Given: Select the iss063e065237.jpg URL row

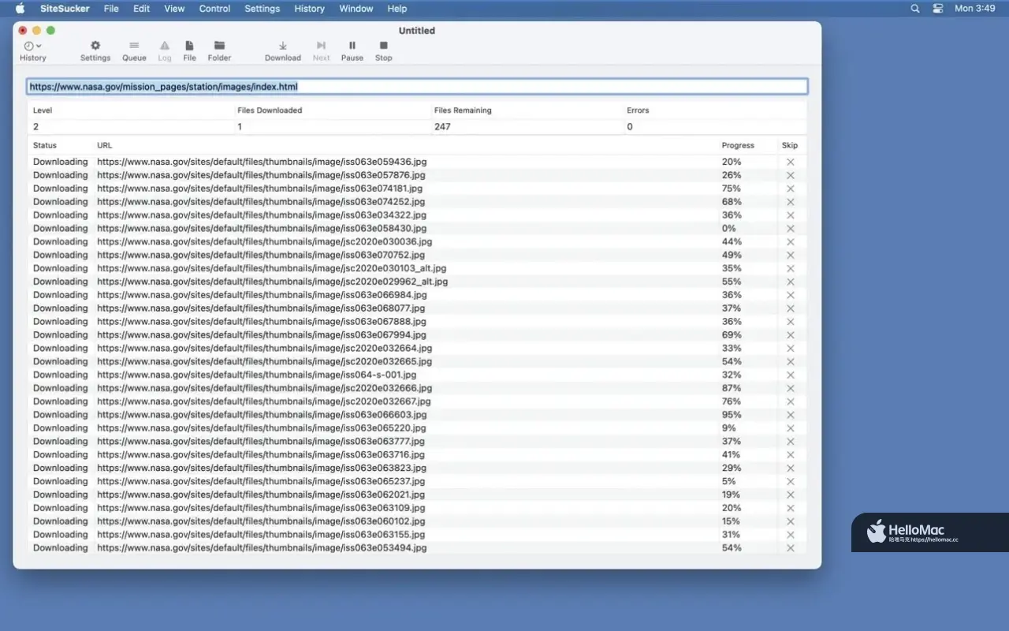Looking at the screenshot, I should pyautogui.click(x=417, y=481).
